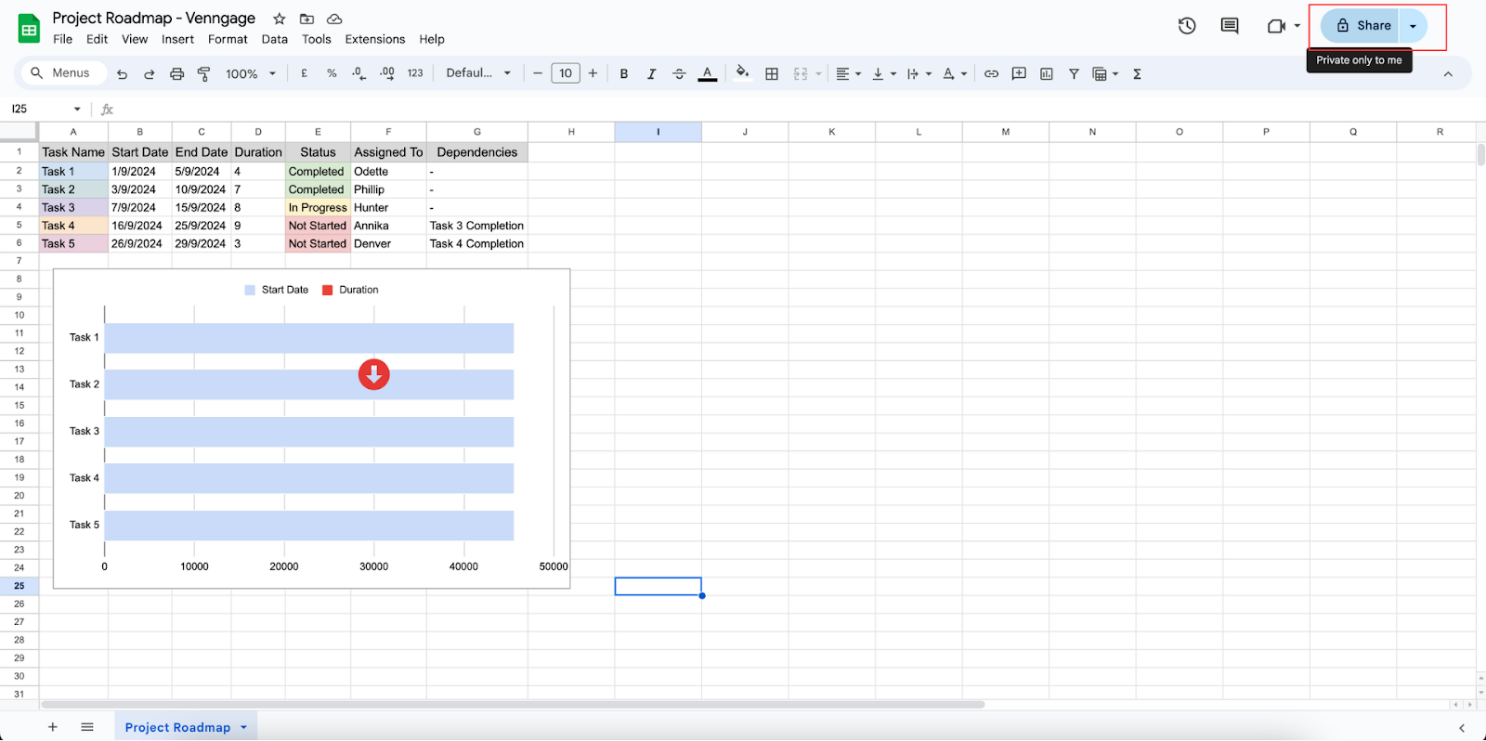
Task: Select the Paint format roller icon
Action: coord(204,74)
